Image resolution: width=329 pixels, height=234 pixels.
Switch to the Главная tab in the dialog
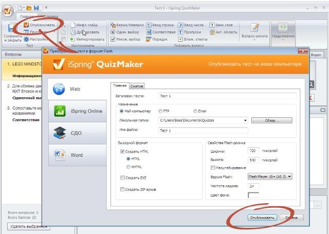[x=120, y=85]
